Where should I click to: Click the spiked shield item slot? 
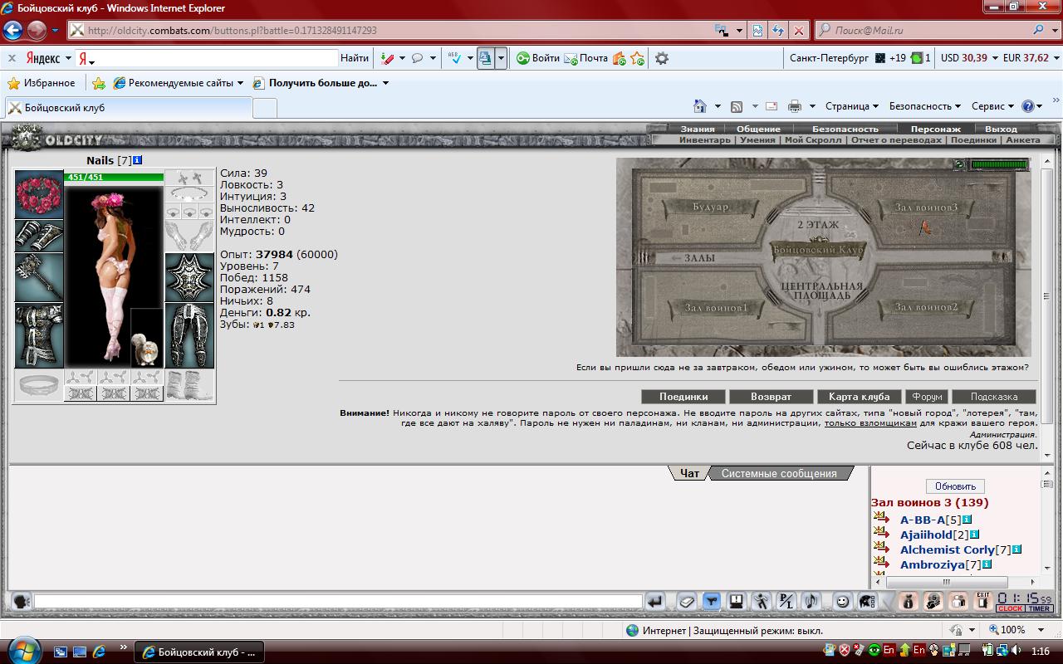point(189,277)
